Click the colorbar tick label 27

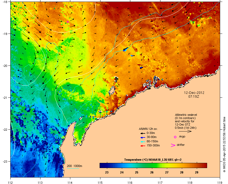(167, 172)
